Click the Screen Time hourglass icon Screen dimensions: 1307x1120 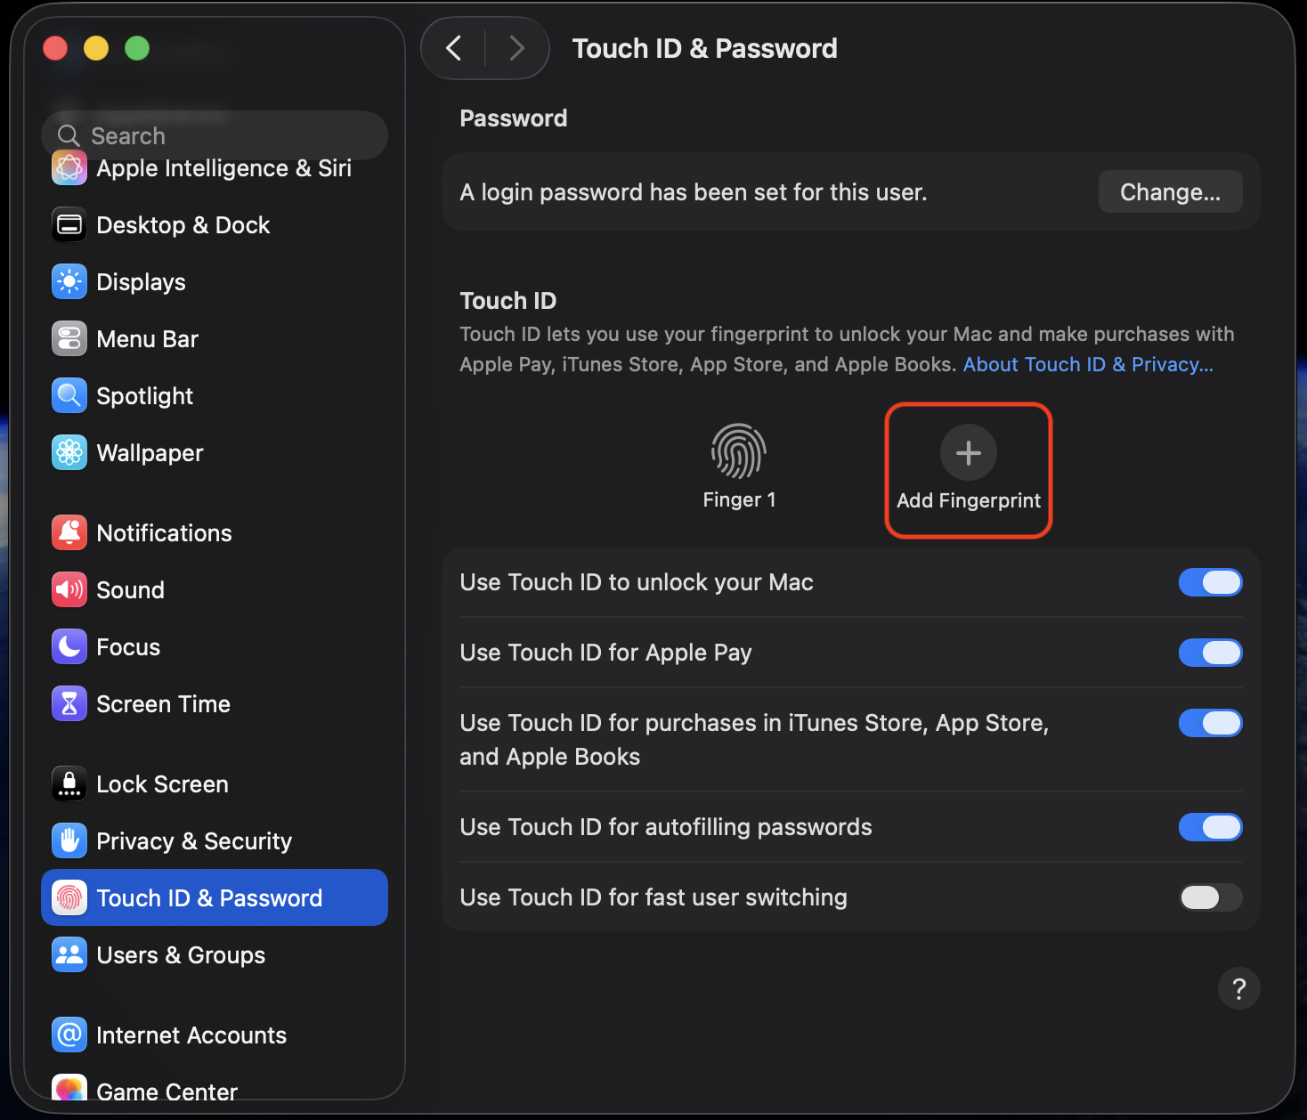point(69,704)
